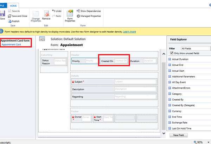Open the All Fields filter dropdown

[195, 48]
